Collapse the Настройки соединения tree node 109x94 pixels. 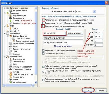[5, 8]
